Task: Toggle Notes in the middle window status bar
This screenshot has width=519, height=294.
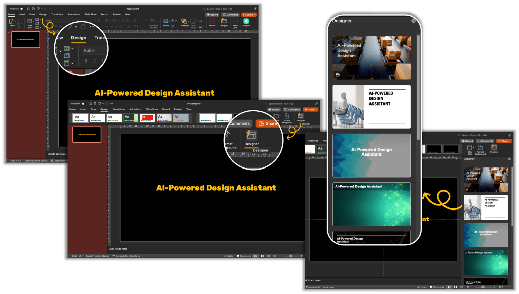Action: pos(229,256)
